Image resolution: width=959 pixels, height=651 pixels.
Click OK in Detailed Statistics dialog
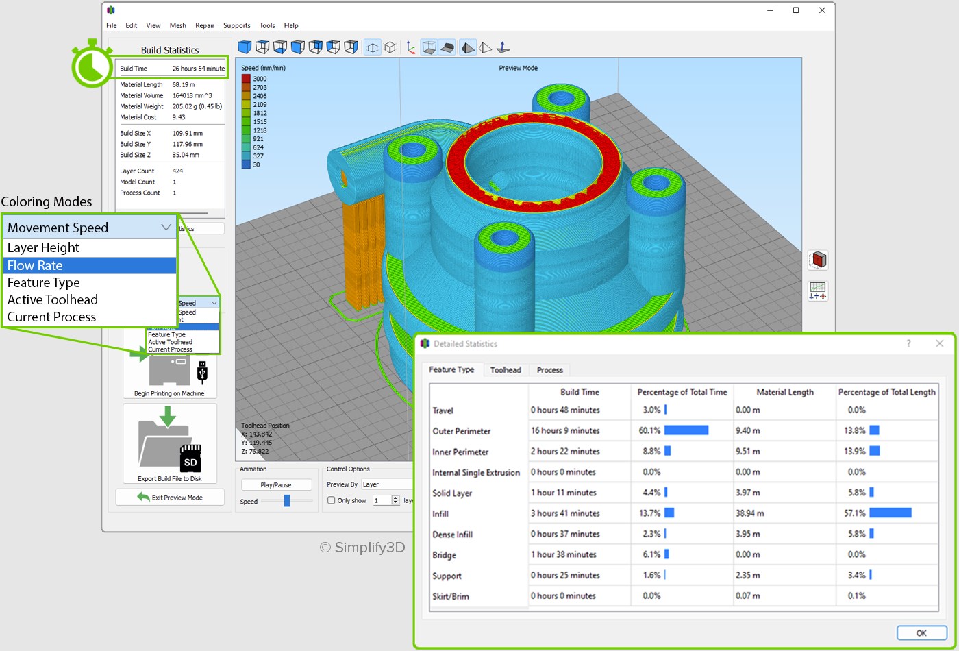(921, 632)
